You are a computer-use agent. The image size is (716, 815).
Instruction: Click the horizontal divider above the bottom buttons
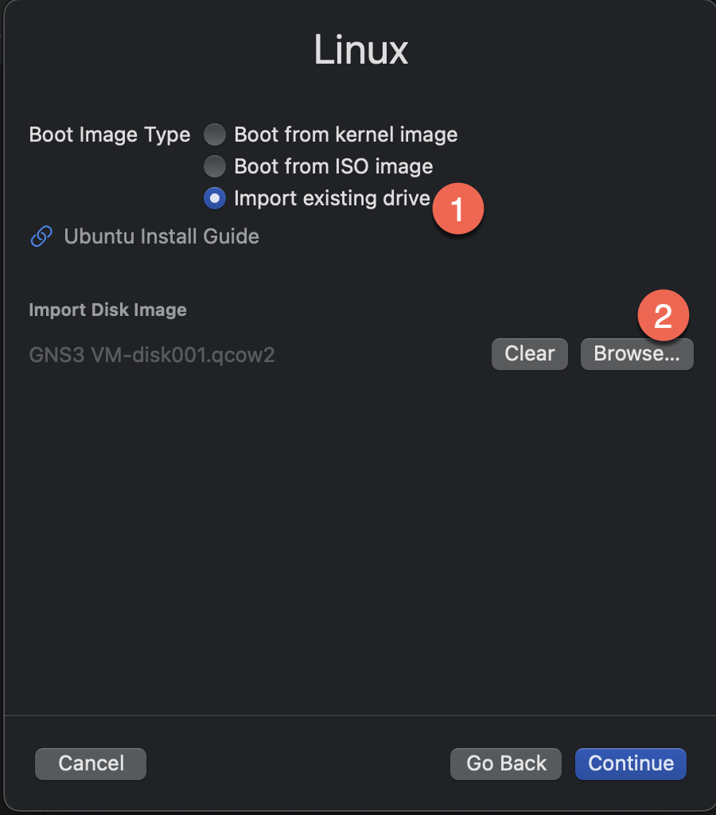coord(358,716)
